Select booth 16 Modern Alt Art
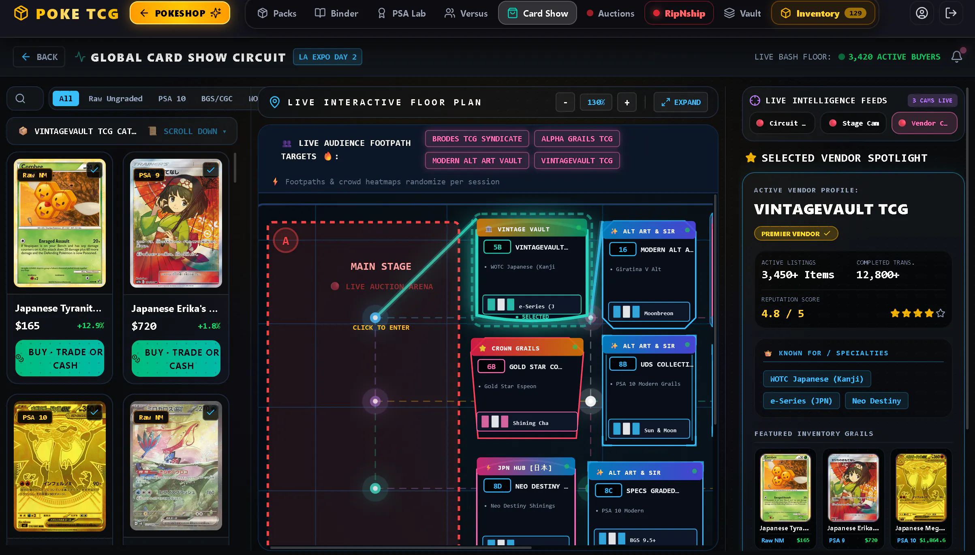 point(649,274)
